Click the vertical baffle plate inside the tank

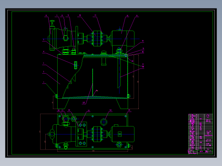pyautogui.click(x=93, y=83)
